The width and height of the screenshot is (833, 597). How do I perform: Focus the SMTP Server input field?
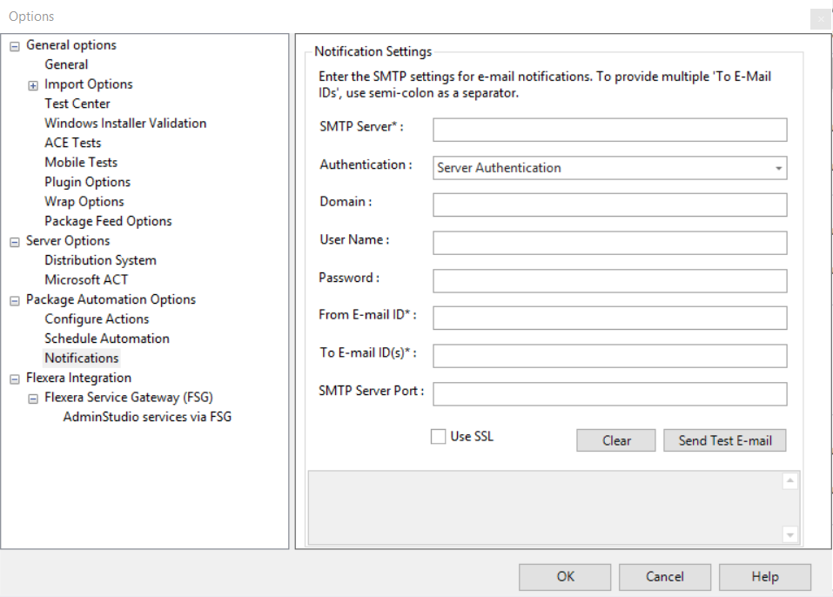609,130
